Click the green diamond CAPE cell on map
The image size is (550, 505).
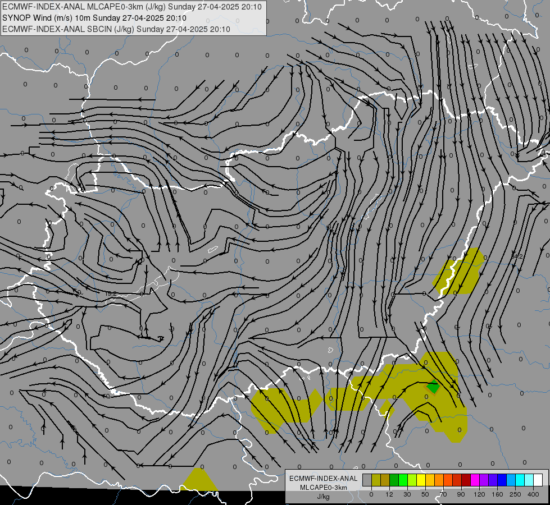(433, 387)
